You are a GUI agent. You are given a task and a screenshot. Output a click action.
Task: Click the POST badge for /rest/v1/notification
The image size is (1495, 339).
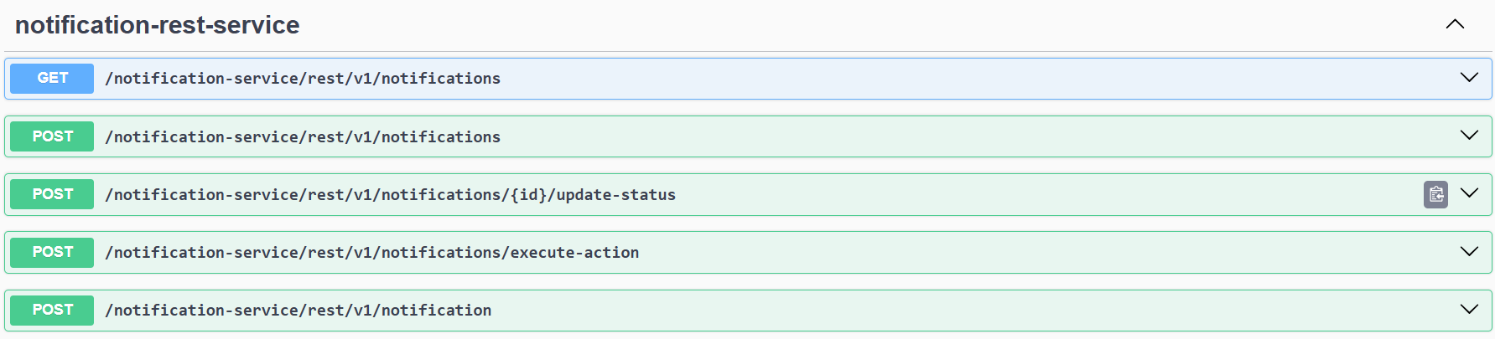tap(52, 310)
